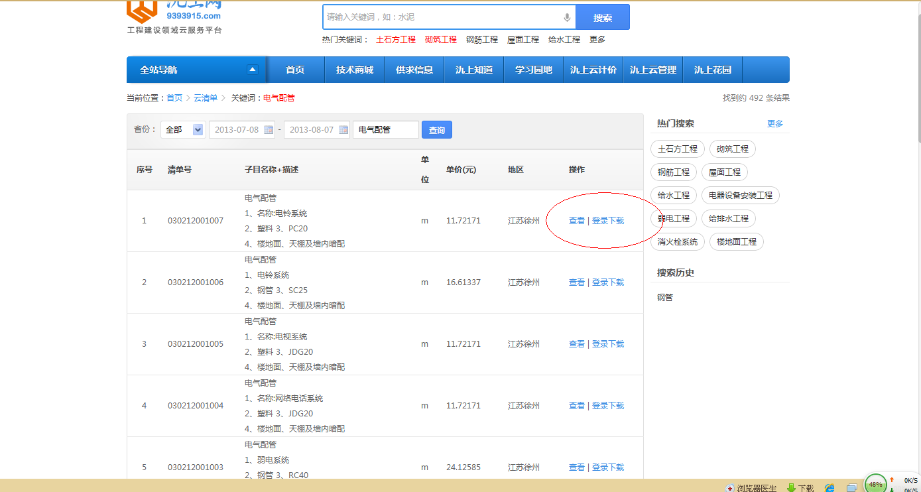Click 查看 link for item 030212001007
The image size is (921, 492).
(577, 221)
